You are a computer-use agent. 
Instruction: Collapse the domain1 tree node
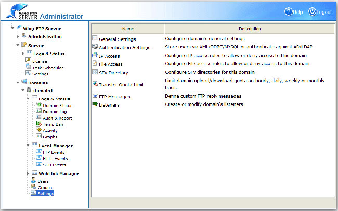coord(23,90)
